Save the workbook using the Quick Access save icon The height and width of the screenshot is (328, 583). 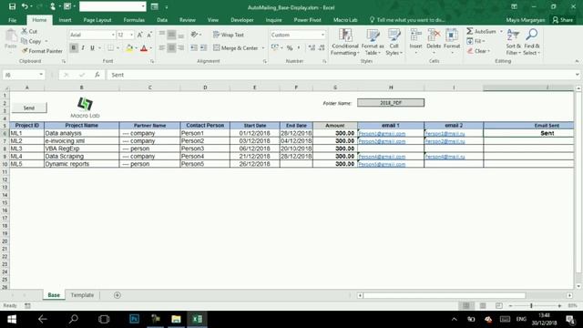[x=12, y=6]
